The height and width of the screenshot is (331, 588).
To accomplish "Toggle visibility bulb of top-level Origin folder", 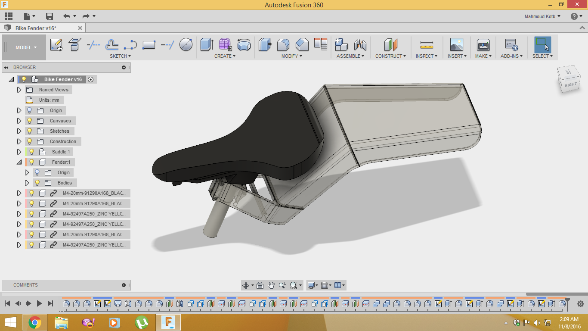I will (x=30, y=110).
